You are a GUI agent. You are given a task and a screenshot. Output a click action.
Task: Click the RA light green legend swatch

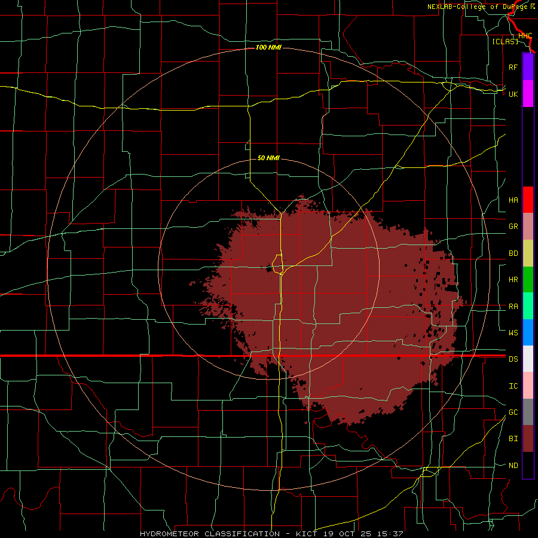tap(528, 306)
